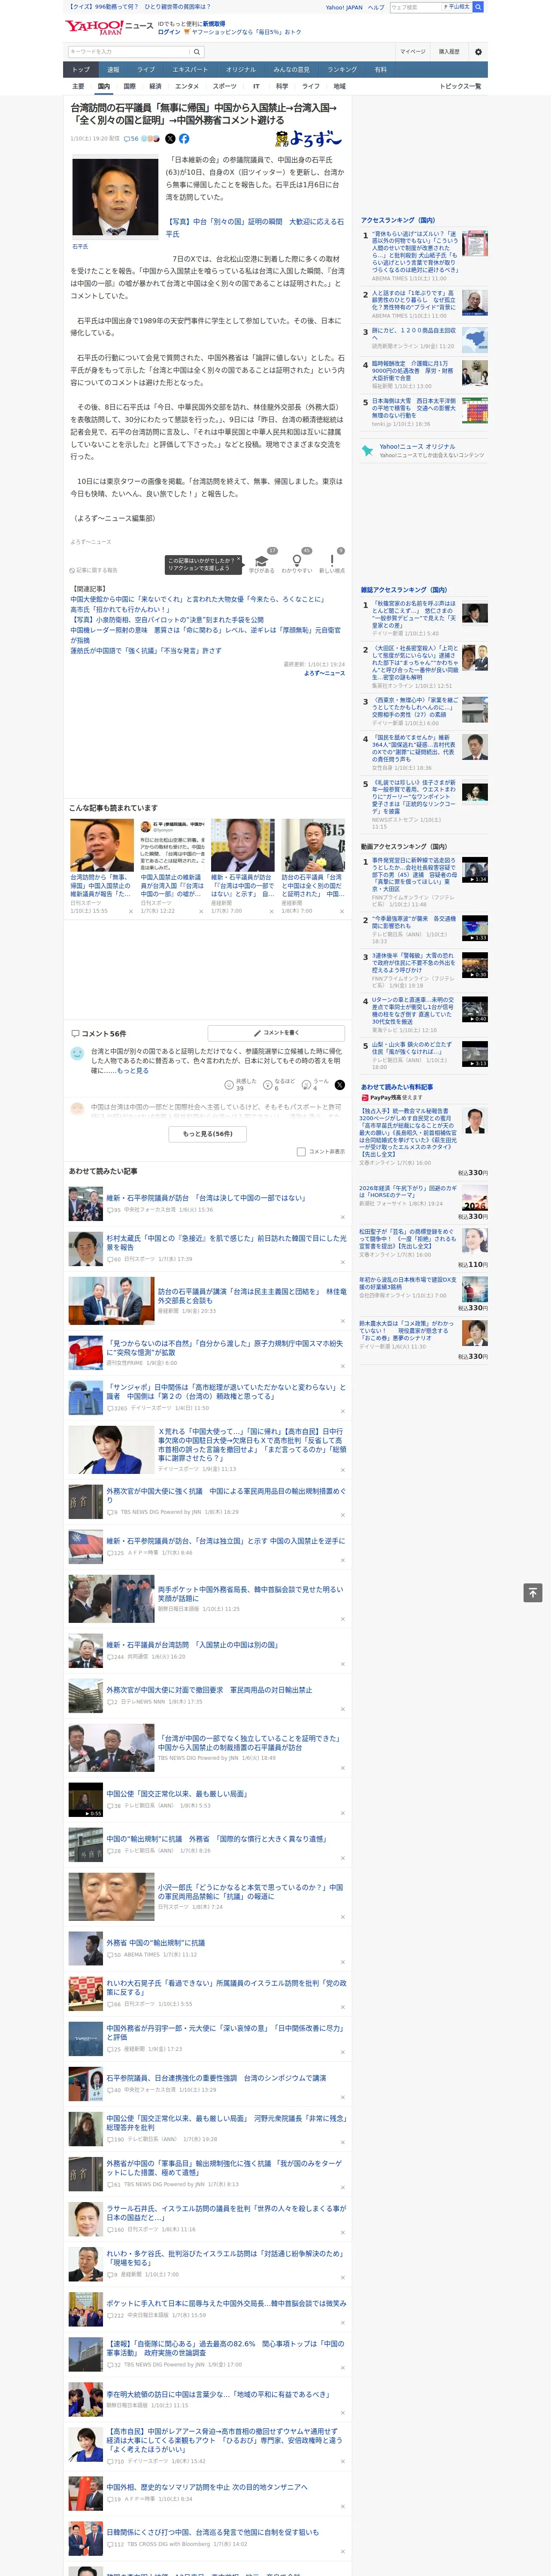Click もっと見る(56件) button

point(208,1133)
